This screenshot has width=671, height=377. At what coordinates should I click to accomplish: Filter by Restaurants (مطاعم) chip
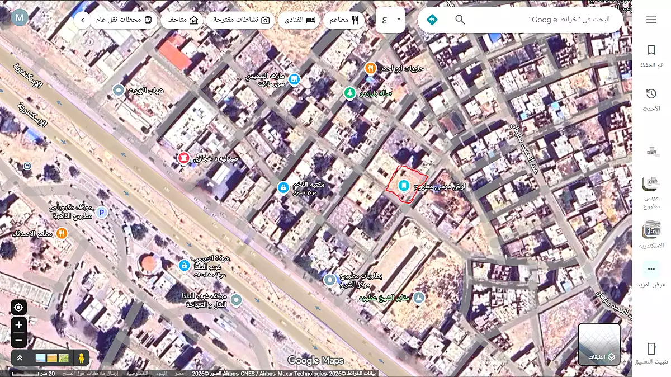coord(344,20)
